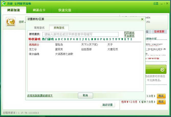Image resolution: width=171 pixels, height=117 pixels.
Task: Open 高级设置 advanced settings
Action: pos(107,105)
